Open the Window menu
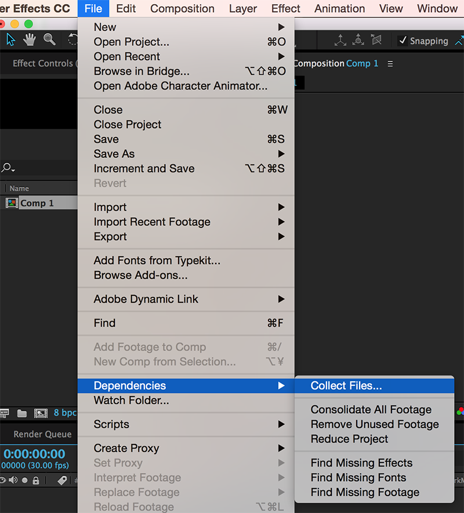The image size is (464, 513). click(x=437, y=9)
